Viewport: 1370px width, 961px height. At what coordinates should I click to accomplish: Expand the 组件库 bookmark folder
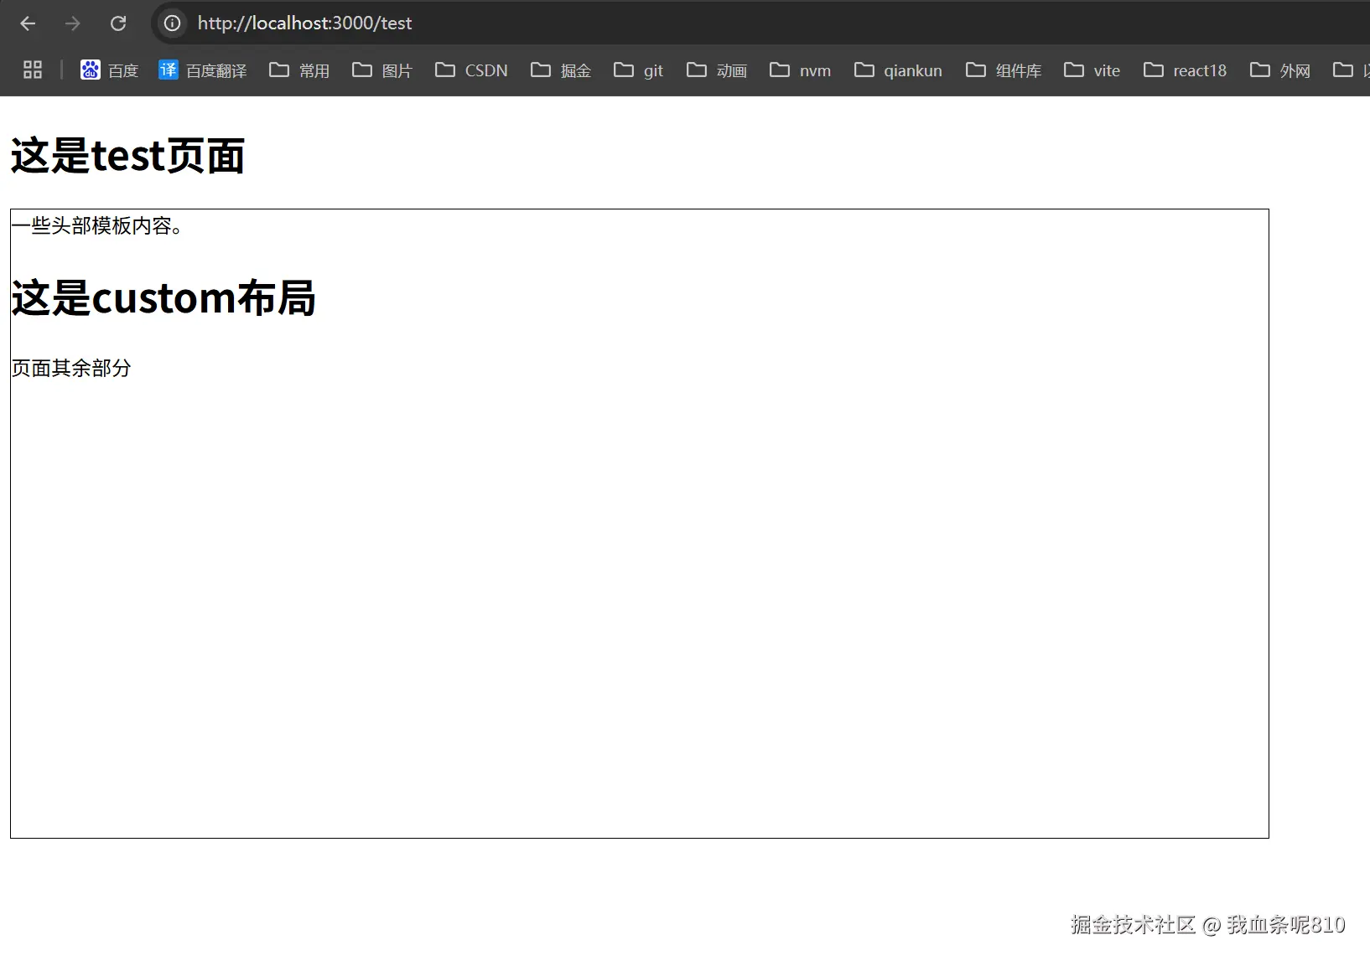[x=1004, y=70]
